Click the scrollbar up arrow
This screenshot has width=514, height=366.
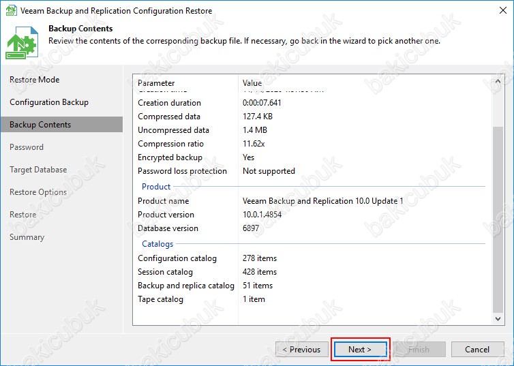point(498,81)
